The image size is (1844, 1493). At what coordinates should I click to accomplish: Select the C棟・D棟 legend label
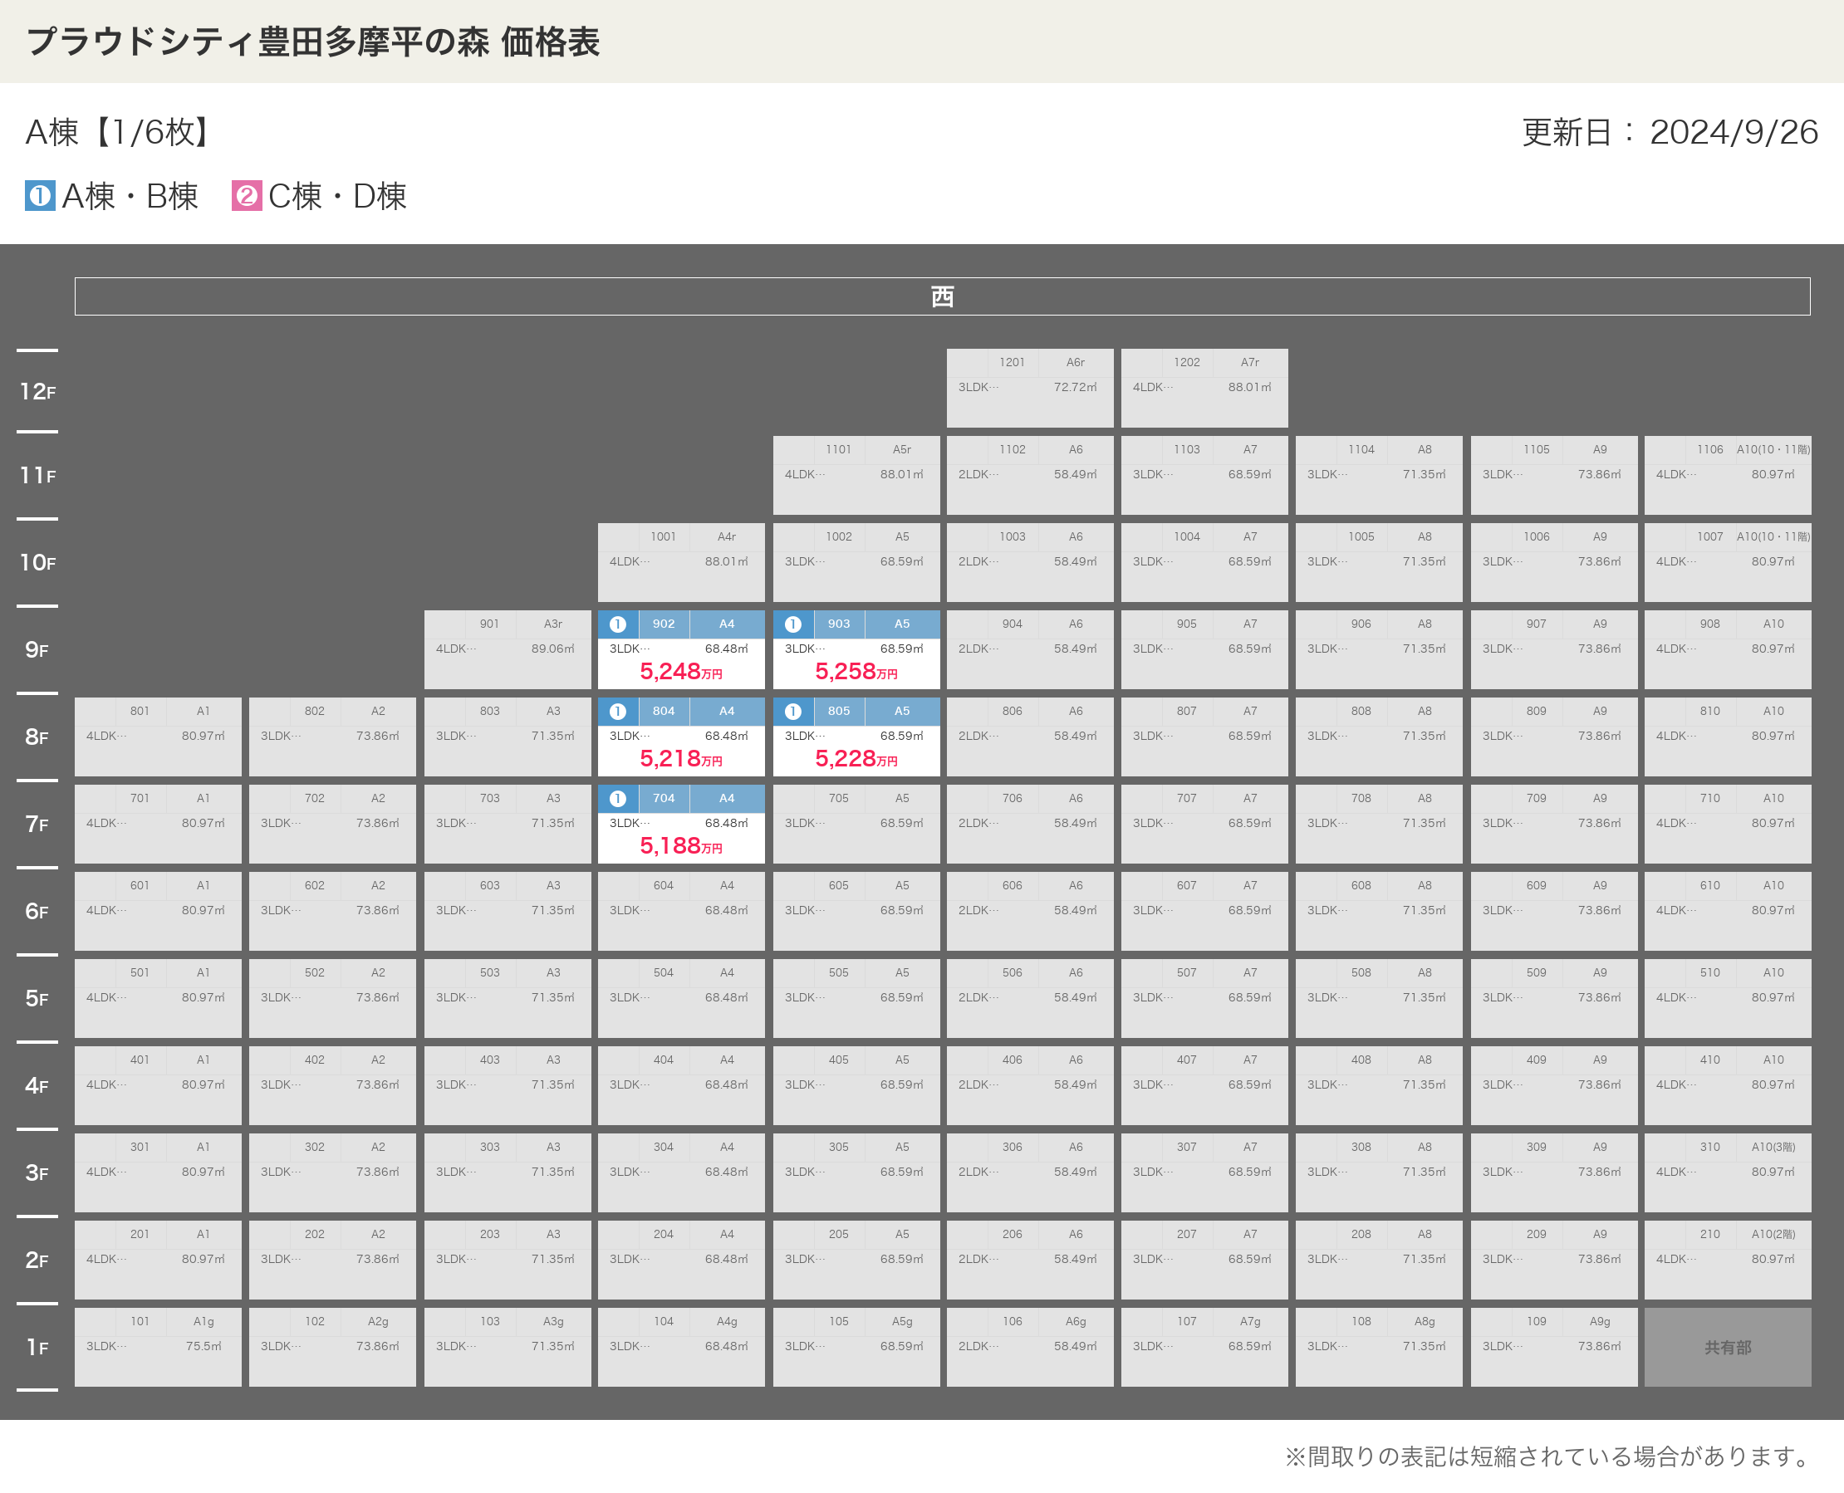pos(337,196)
